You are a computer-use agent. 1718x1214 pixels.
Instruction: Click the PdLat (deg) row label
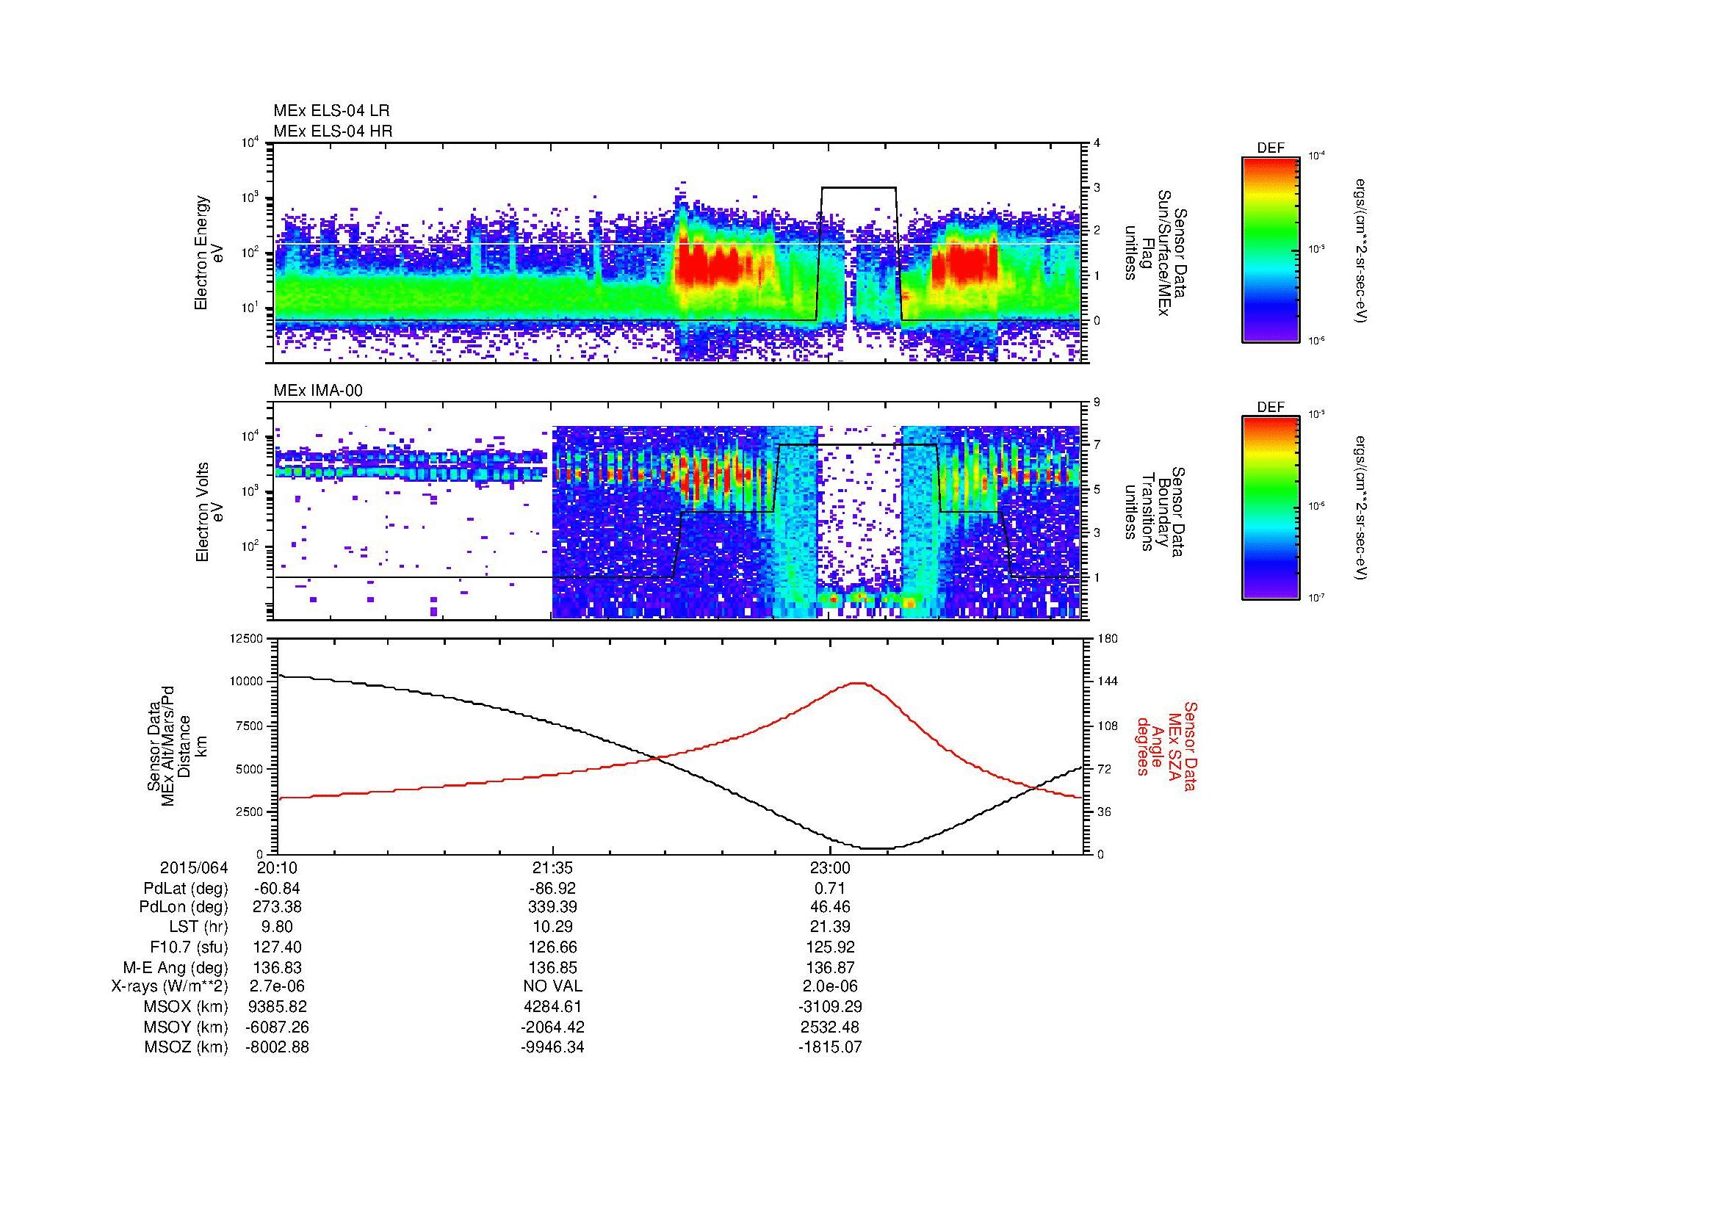186,889
